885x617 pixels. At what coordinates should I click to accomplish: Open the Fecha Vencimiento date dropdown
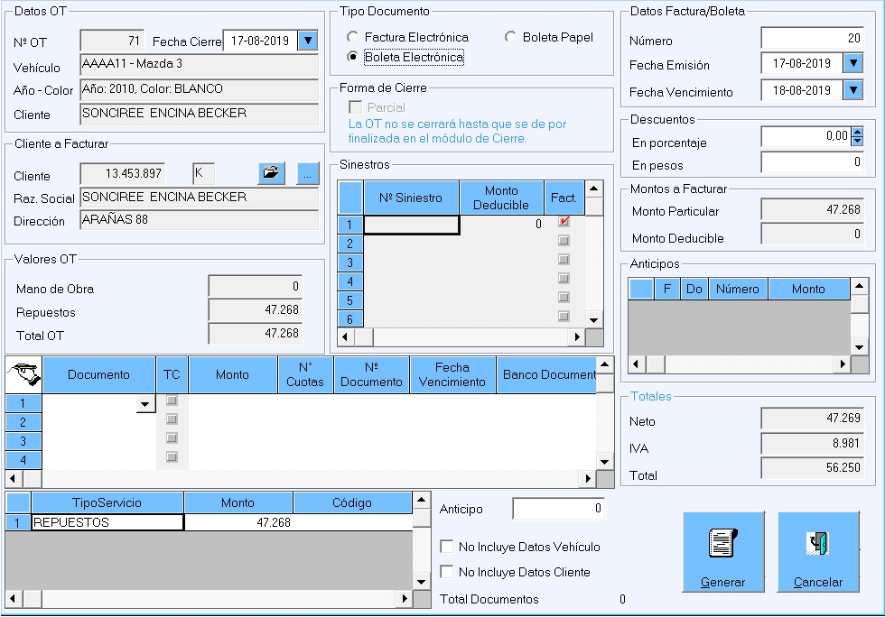[853, 90]
